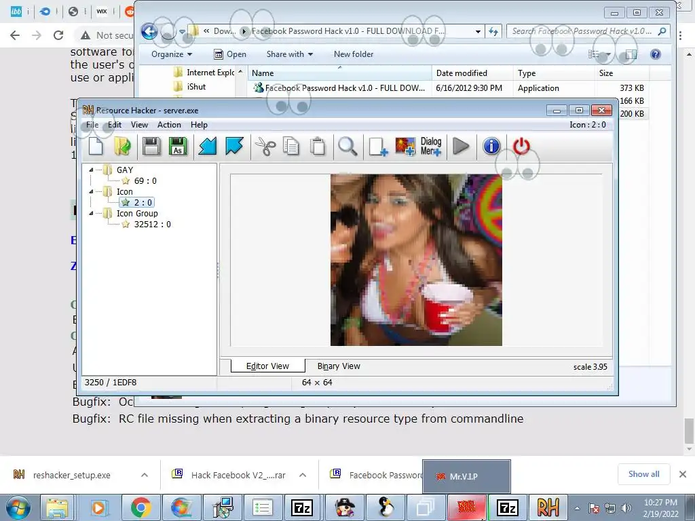Click the Save As green floppy icon
695x521 pixels.
(x=179, y=147)
